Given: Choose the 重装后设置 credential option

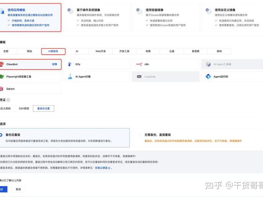Looking at the screenshot, I should coord(43,109).
